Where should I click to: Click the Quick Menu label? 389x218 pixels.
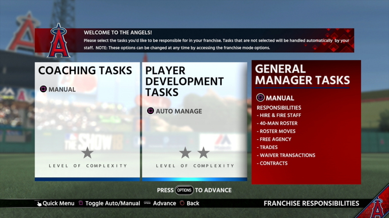(58, 203)
